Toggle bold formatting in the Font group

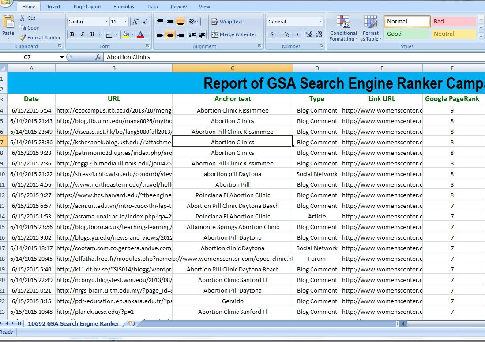[x=72, y=34]
